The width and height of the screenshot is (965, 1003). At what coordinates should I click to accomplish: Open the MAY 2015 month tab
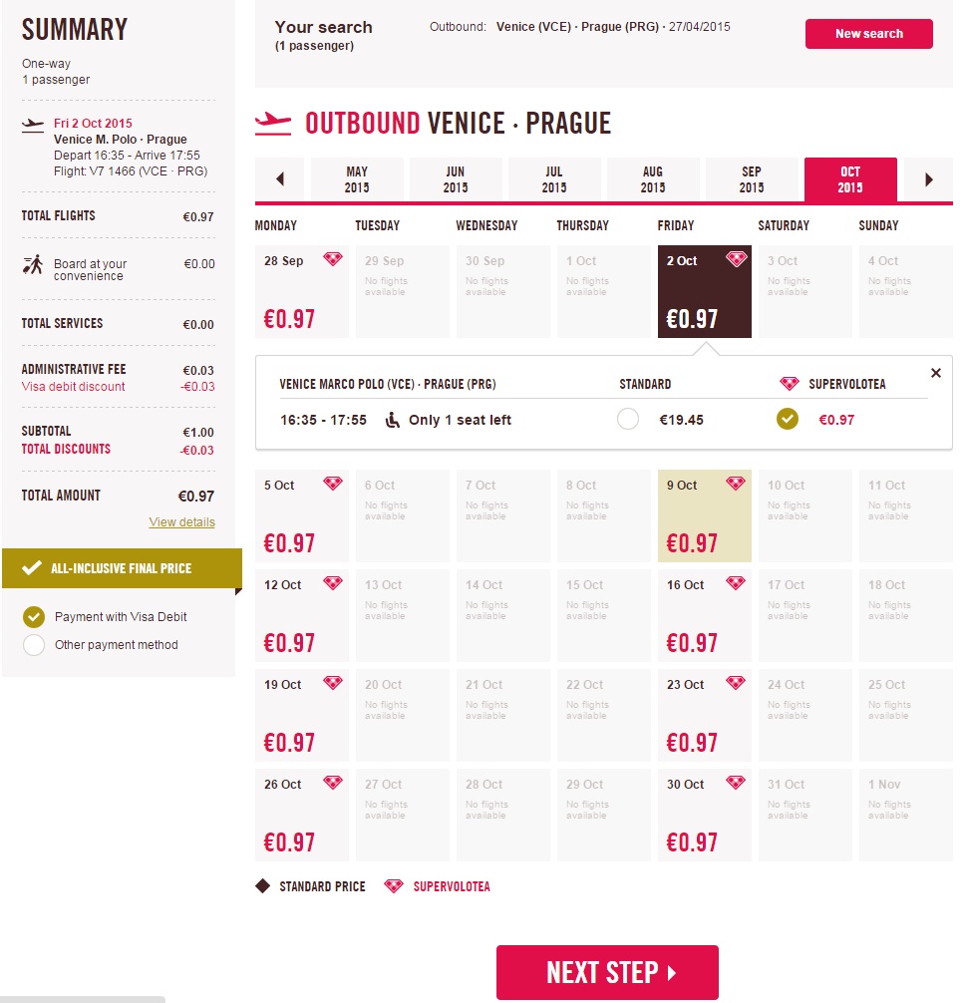(x=357, y=179)
